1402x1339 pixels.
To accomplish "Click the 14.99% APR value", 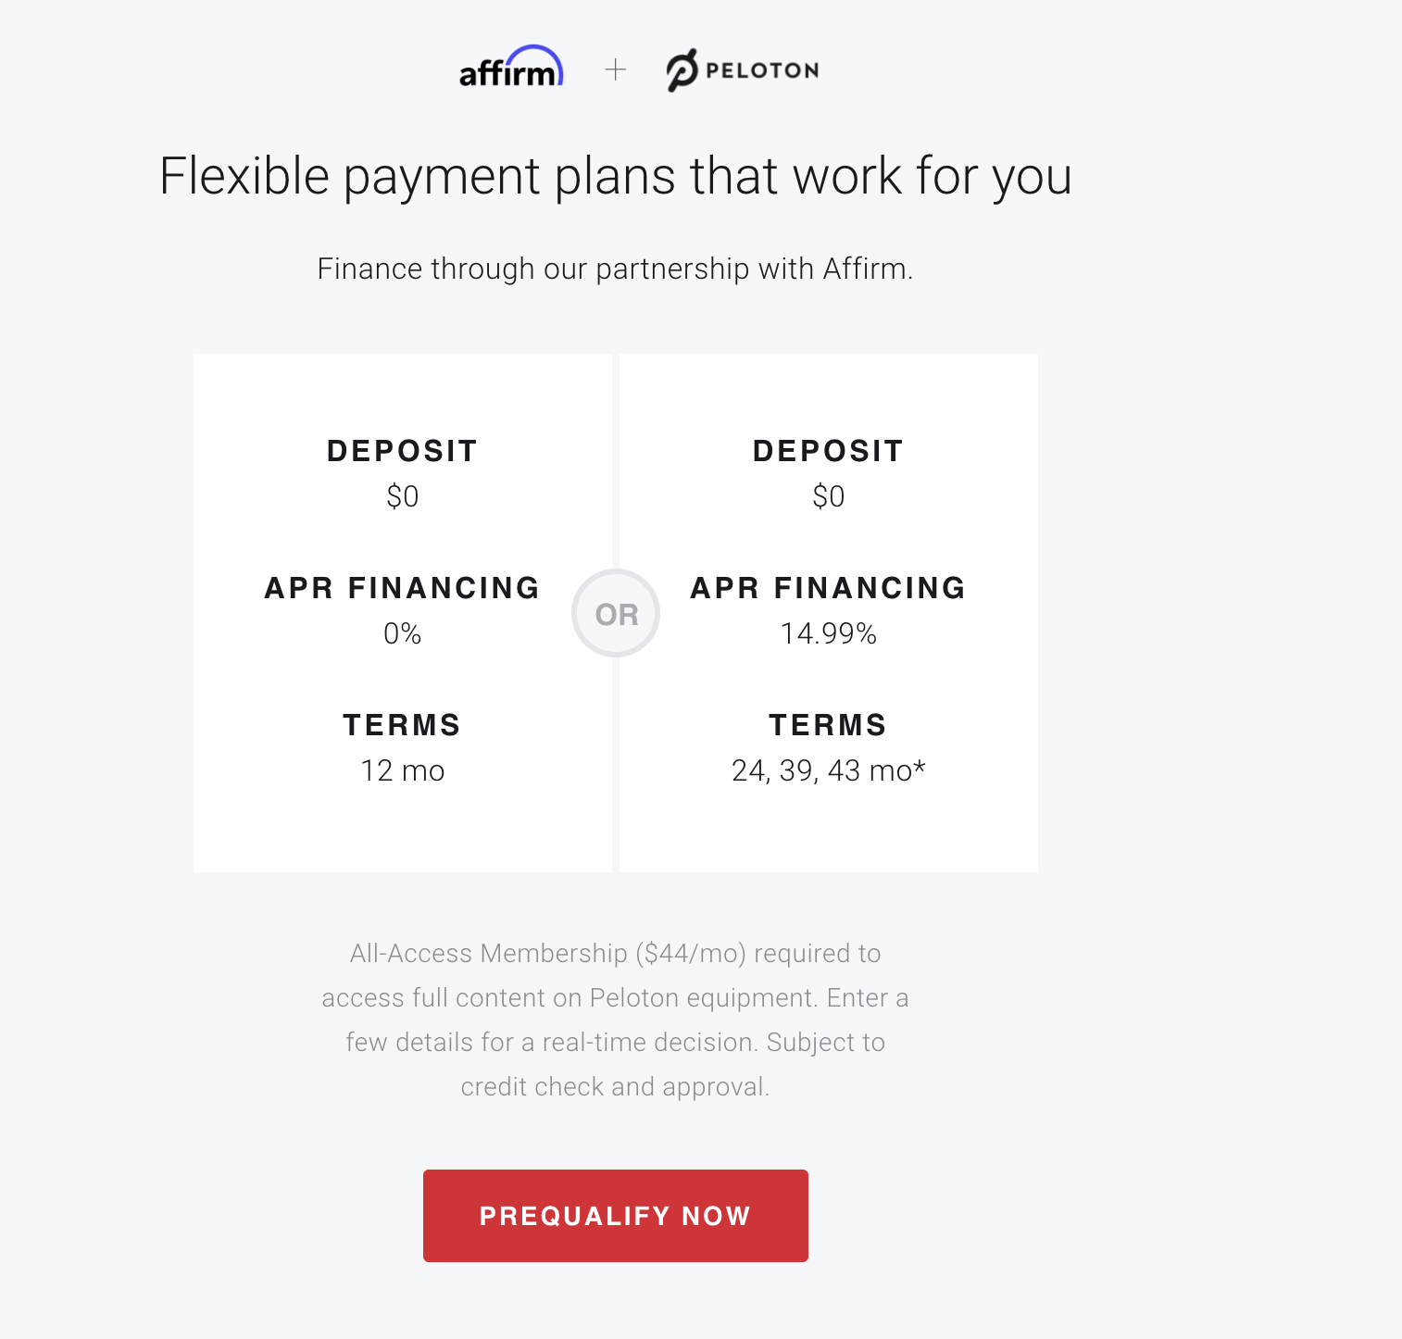I will point(829,633).
